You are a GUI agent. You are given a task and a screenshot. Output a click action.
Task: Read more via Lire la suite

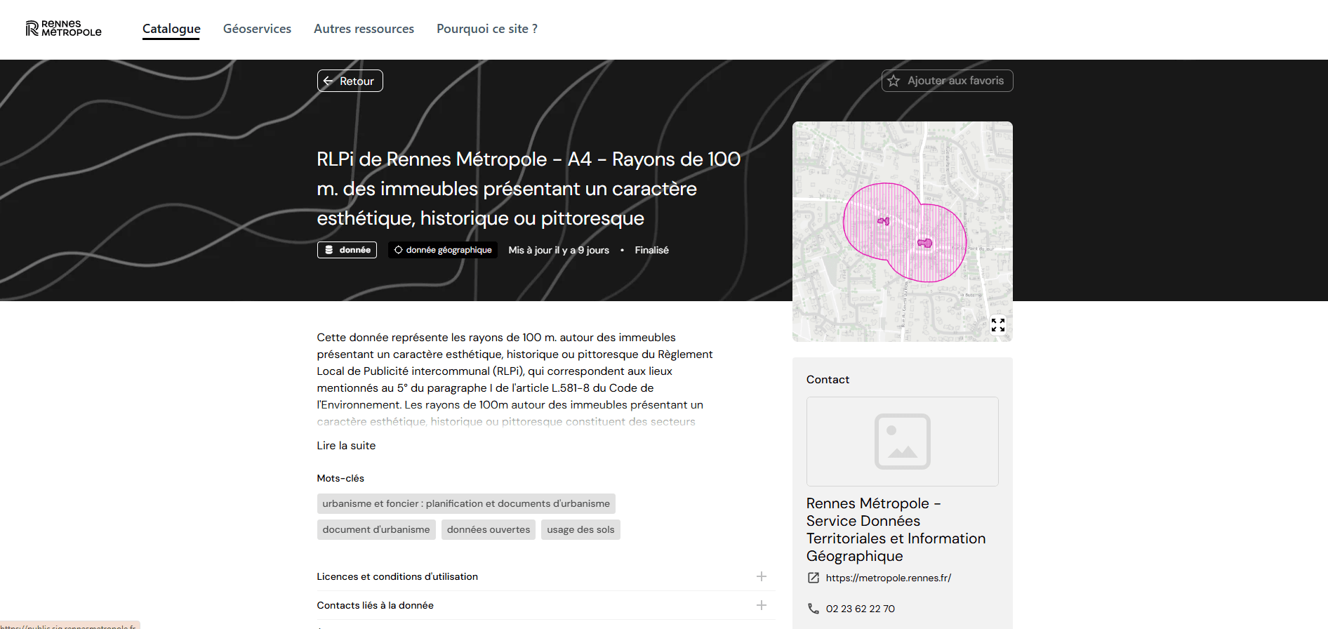346,446
